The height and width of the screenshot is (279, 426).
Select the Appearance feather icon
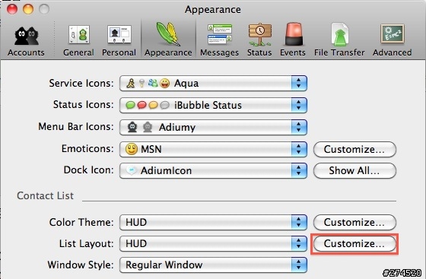[168, 34]
